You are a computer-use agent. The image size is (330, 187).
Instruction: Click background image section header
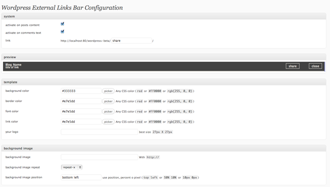coord(164,148)
